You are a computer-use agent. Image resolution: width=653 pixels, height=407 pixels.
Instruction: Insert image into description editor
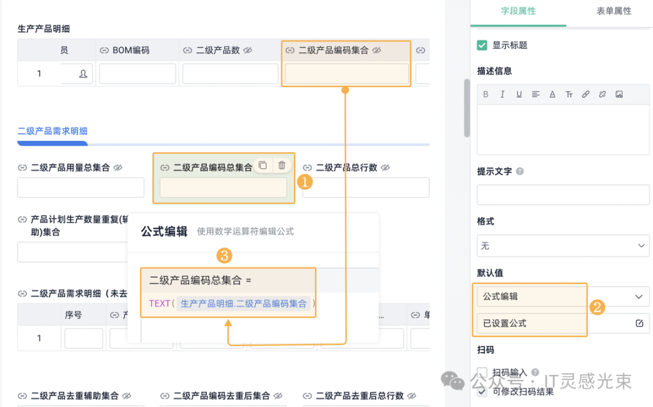[619, 95]
